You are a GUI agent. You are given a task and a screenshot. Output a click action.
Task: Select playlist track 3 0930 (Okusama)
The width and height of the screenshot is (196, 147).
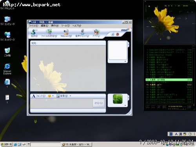169,55
